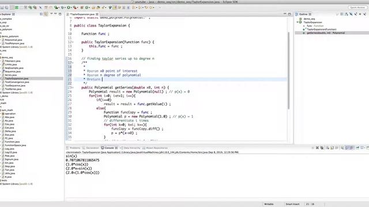Screen dimensions: 369x207
Task: Select FunctionSpace.java in the tree
Action: pyautogui.click(x=16, y=145)
